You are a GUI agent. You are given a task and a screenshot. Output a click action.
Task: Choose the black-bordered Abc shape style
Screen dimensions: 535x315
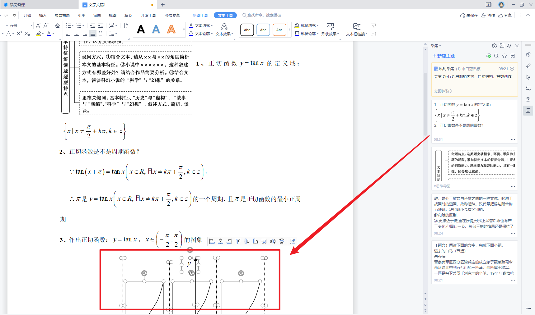pos(247,30)
